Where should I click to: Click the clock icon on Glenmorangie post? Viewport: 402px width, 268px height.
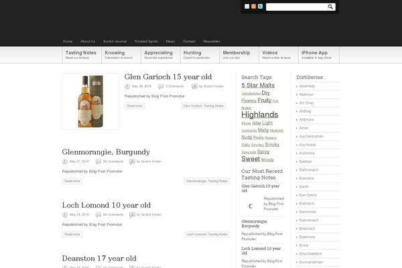(x=64, y=161)
